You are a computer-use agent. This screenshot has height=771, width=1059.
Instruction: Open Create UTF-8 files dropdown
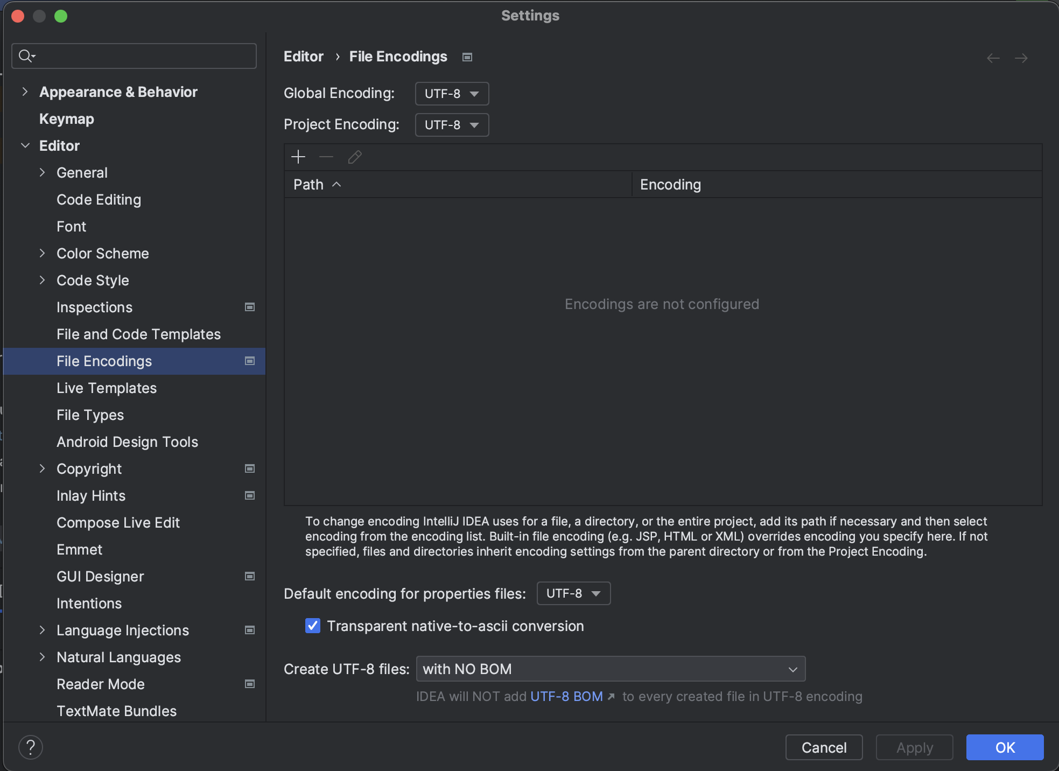611,669
